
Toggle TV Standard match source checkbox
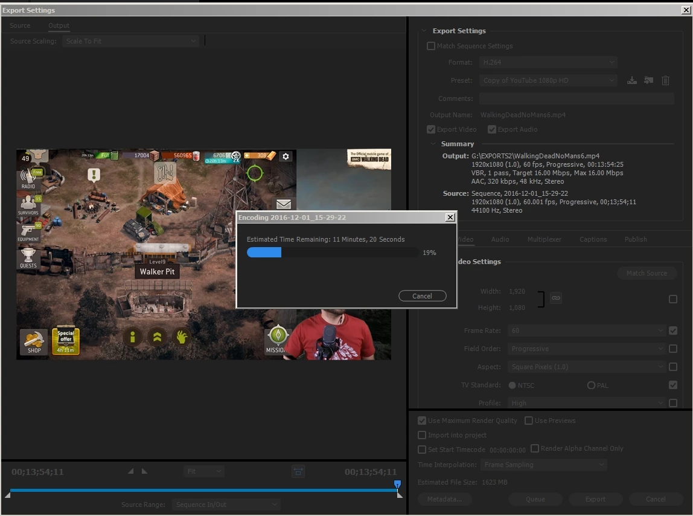(673, 385)
